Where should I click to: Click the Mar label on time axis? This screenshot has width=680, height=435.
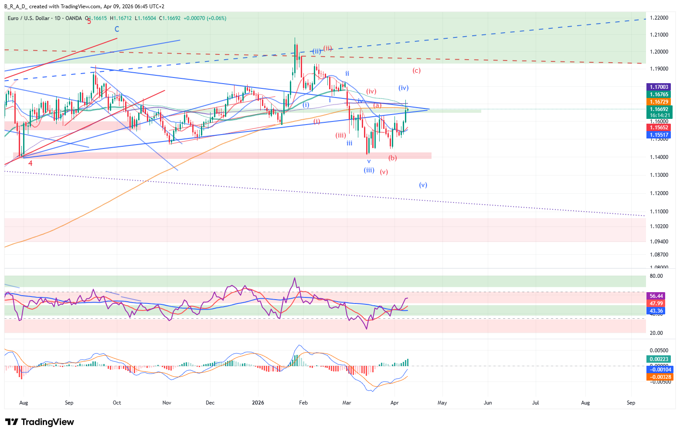coord(347,403)
